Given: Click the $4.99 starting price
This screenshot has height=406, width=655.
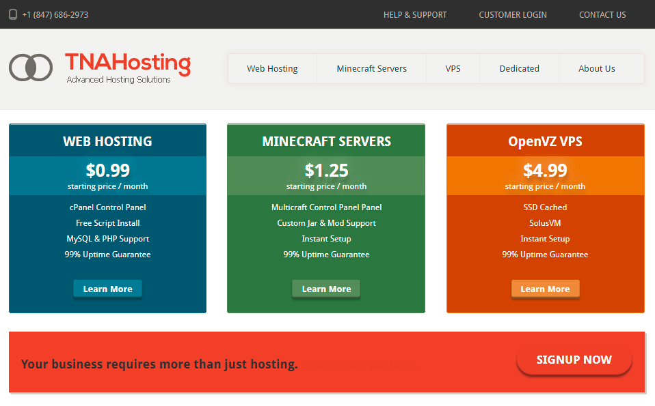Looking at the screenshot, I should click(x=545, y=171).
